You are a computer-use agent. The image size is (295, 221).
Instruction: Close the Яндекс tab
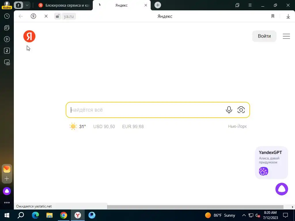click(145, 5)
